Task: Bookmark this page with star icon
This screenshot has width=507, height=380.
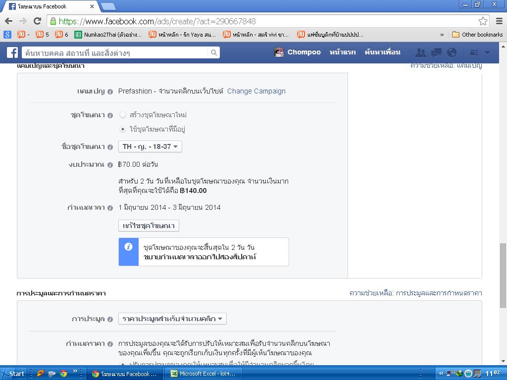Action: [483, 21]
